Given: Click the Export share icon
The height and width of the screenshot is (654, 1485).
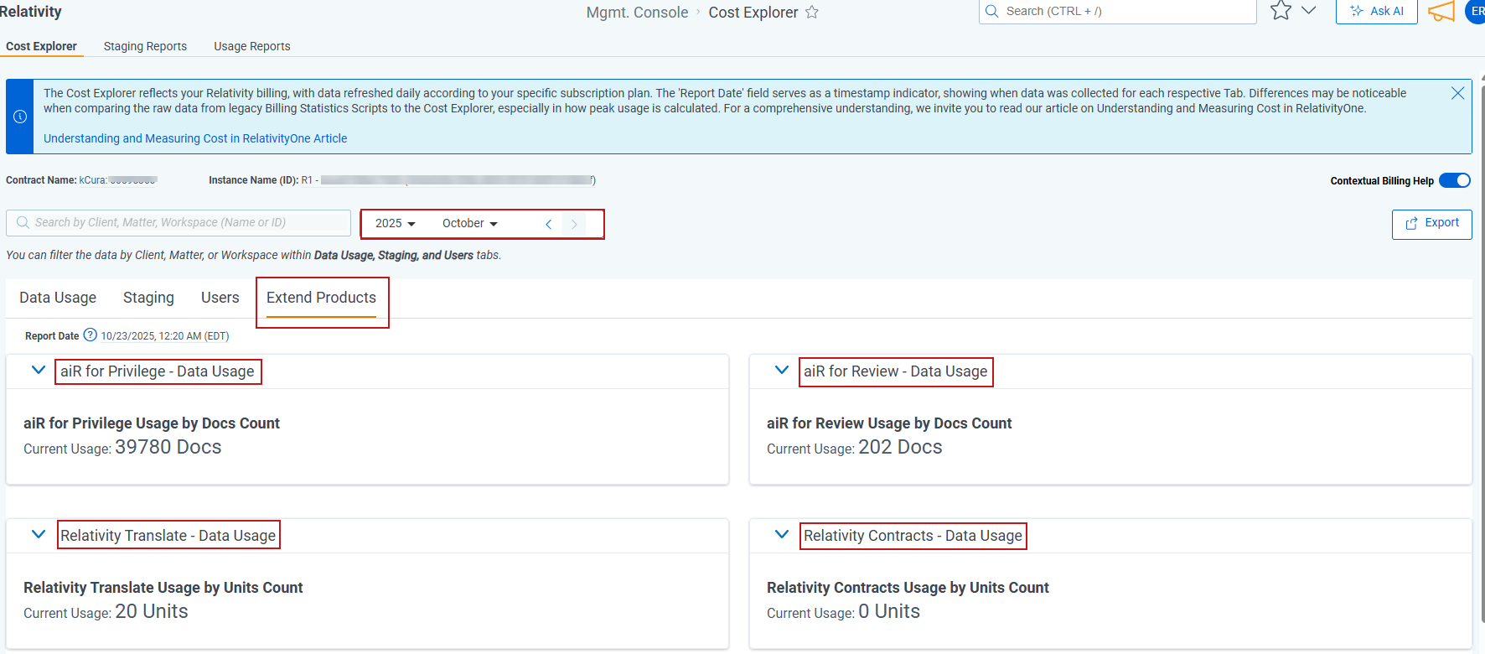Looking at the screenshot, I should [x=1411, y=223].
